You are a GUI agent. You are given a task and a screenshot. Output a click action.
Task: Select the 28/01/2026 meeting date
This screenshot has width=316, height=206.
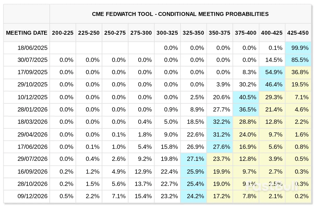click(32, 109)
